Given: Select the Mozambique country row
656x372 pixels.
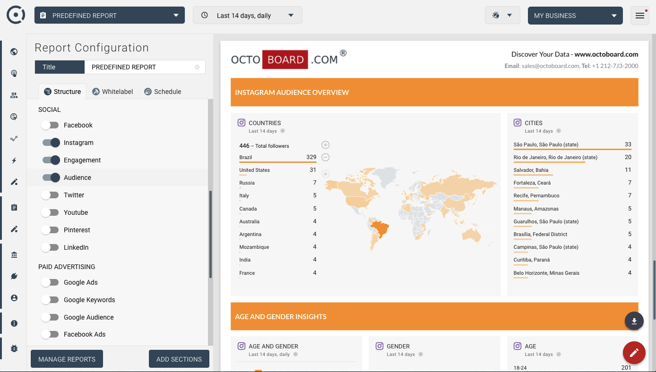Looking at the screenshot, I should 278,247.
